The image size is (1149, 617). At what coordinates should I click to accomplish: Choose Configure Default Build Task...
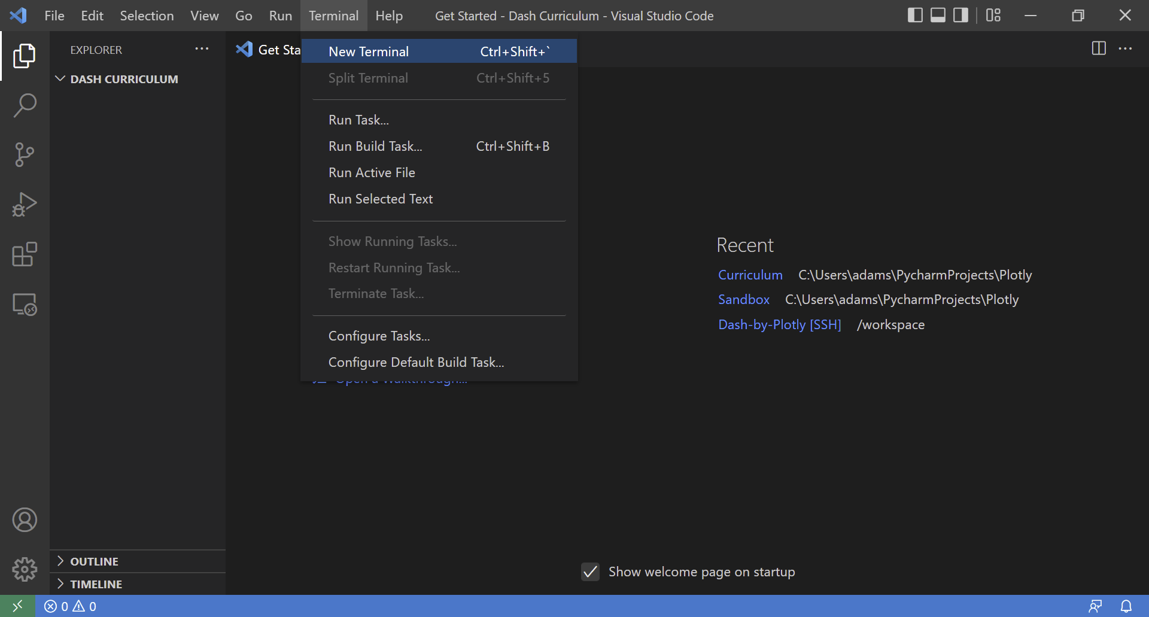[439, 362]
